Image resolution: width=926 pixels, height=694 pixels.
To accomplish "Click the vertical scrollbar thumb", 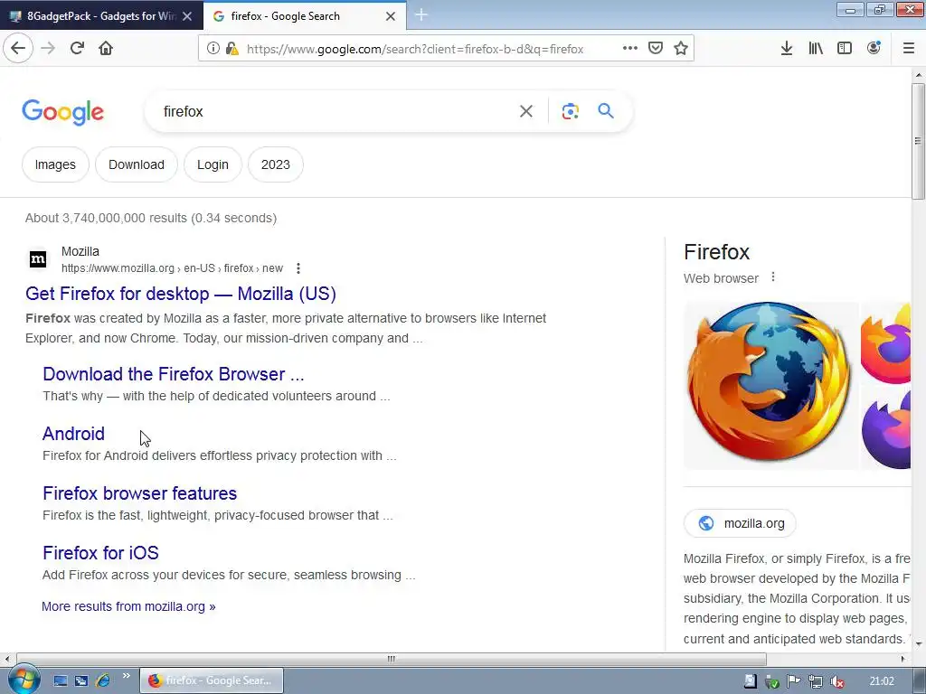I will (x=919, y=142).
